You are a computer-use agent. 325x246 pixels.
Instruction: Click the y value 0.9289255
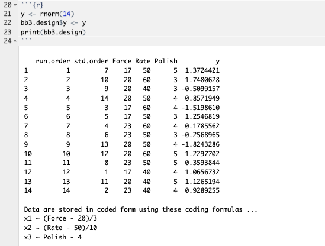pyautogui.click(x=202, y=190)
